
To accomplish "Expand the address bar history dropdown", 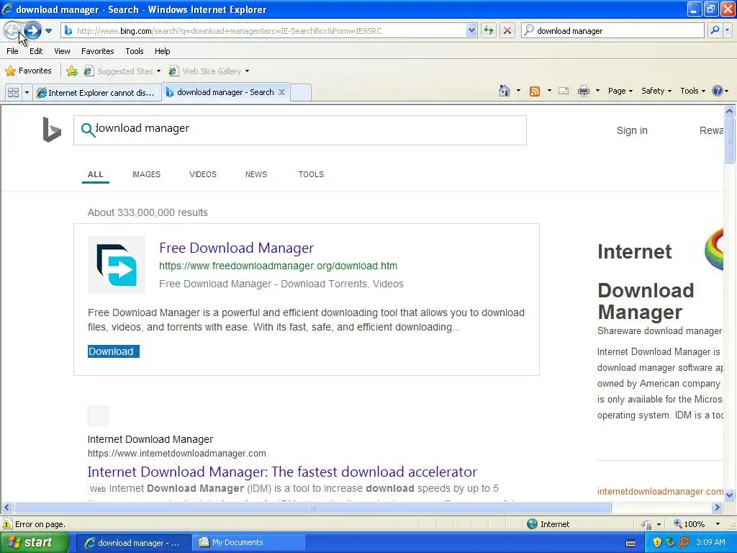I will tap(471, 31).
